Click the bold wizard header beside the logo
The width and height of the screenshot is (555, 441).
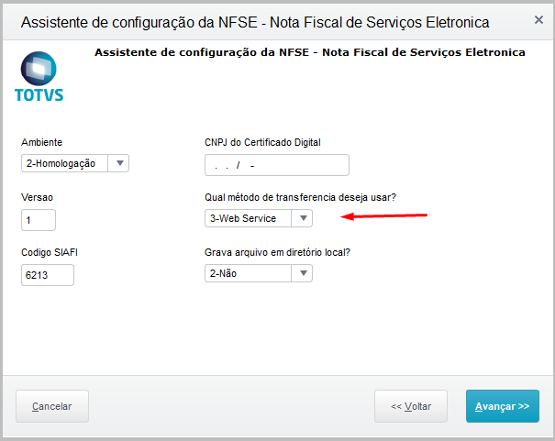[x=309, y=53]
